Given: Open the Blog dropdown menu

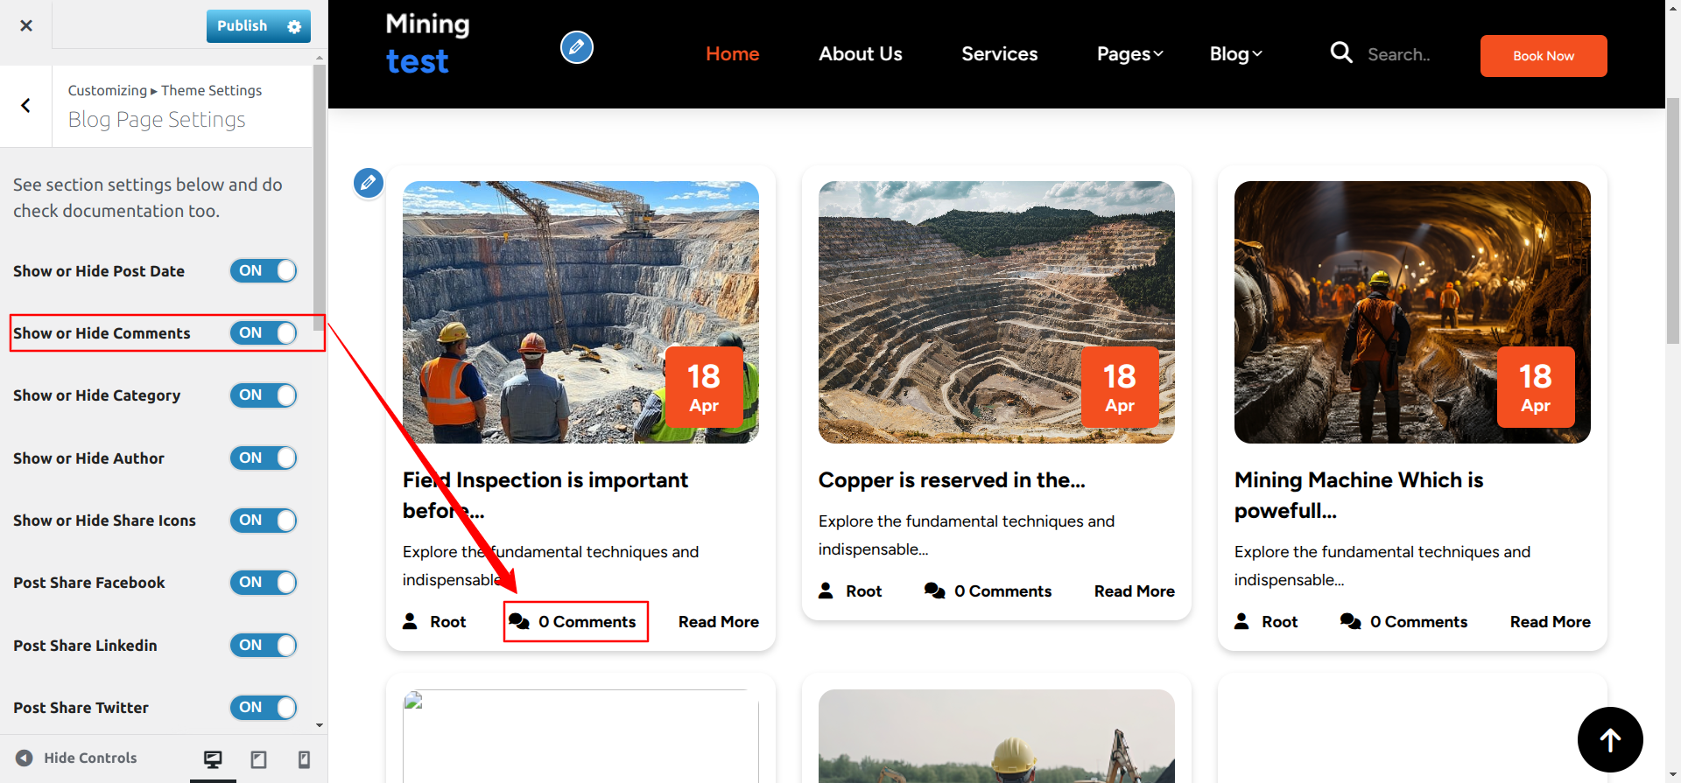Looking at the screenshot, I should point(1235,54).
